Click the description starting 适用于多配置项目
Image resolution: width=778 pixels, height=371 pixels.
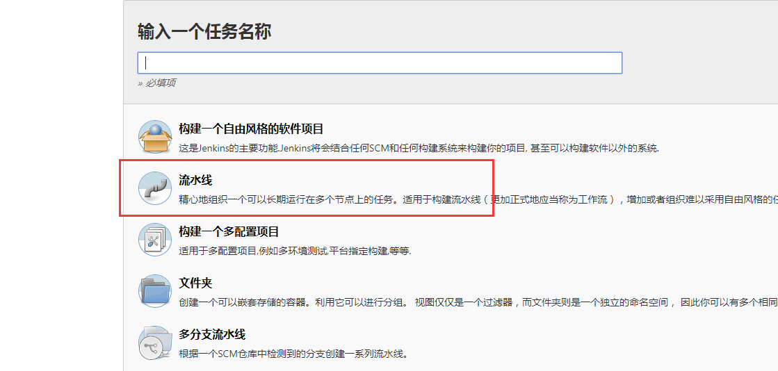[295, 251]
